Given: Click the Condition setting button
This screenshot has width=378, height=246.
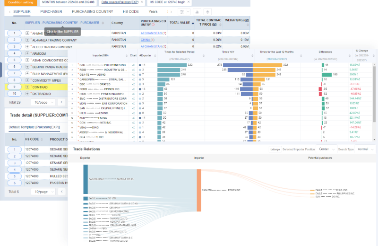Looking at the screenshot, I should point(20,2).
